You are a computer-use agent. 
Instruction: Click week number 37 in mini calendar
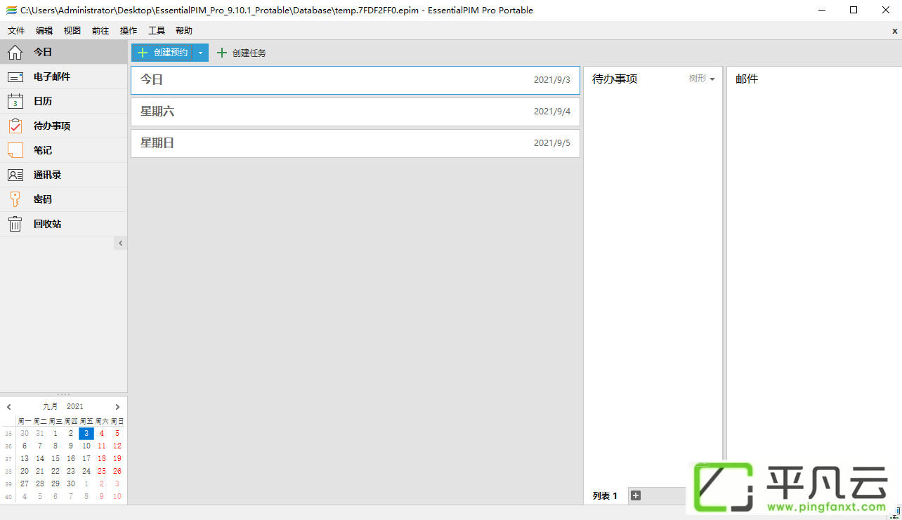8,459
